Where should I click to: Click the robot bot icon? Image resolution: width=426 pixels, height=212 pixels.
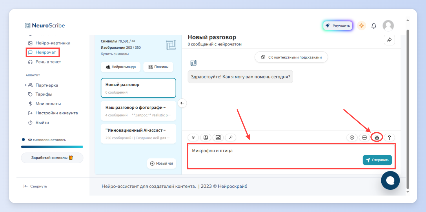click(377, 138)
